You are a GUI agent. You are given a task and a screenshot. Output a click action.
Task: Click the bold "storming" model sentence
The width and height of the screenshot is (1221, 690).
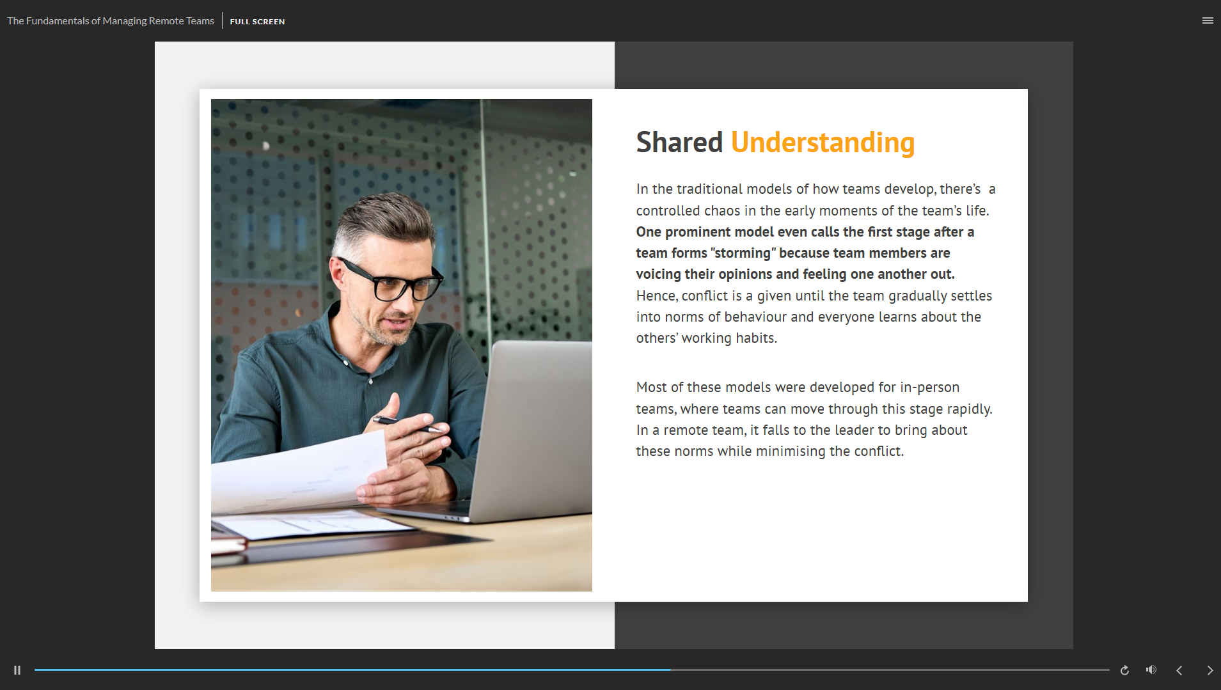(793, 253)
